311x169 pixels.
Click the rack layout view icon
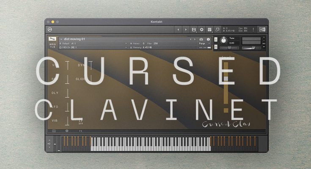(209, 30)
